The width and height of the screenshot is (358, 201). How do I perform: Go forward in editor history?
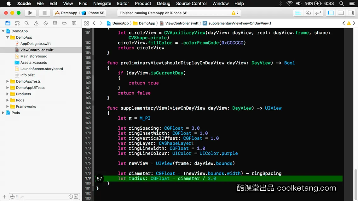[x=101, y=23]
